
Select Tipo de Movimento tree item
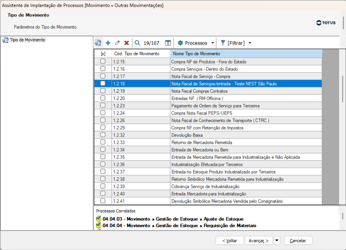(27, 40)
